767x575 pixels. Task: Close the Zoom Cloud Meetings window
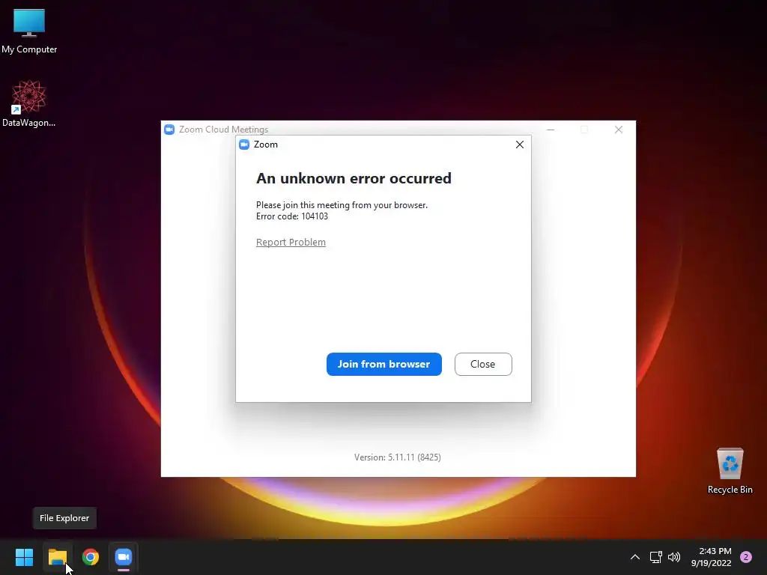point(618,130)
